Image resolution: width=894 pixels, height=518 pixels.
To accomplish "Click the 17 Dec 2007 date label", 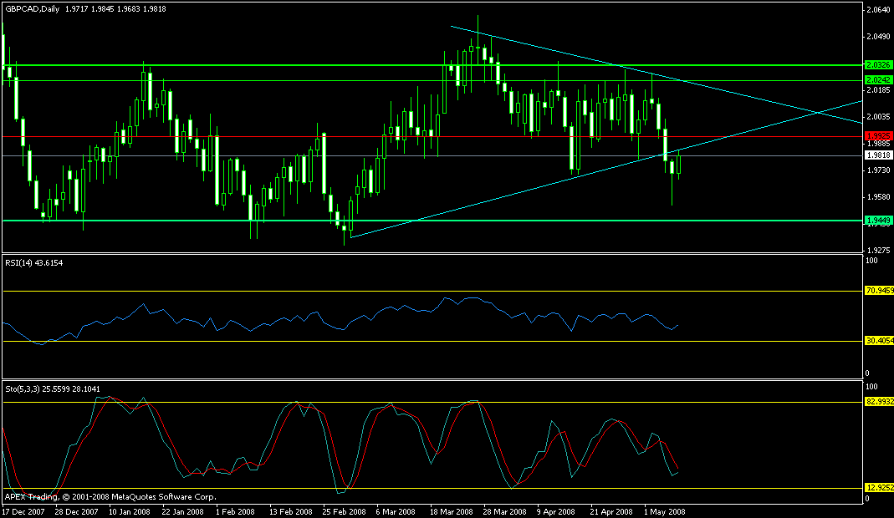I will [x=24, y=510].
